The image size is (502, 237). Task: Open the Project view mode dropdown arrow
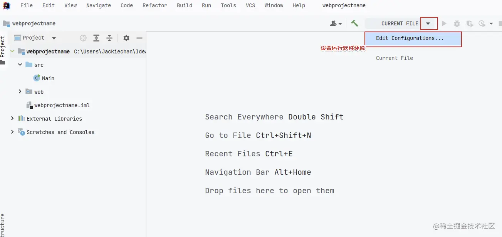click(54, 38)
